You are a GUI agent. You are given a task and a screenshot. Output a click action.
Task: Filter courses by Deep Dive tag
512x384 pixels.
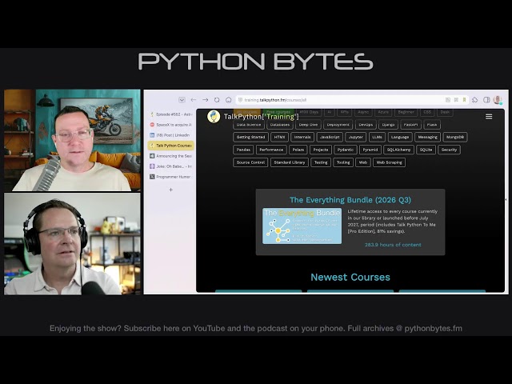click(x=308, y=125)
